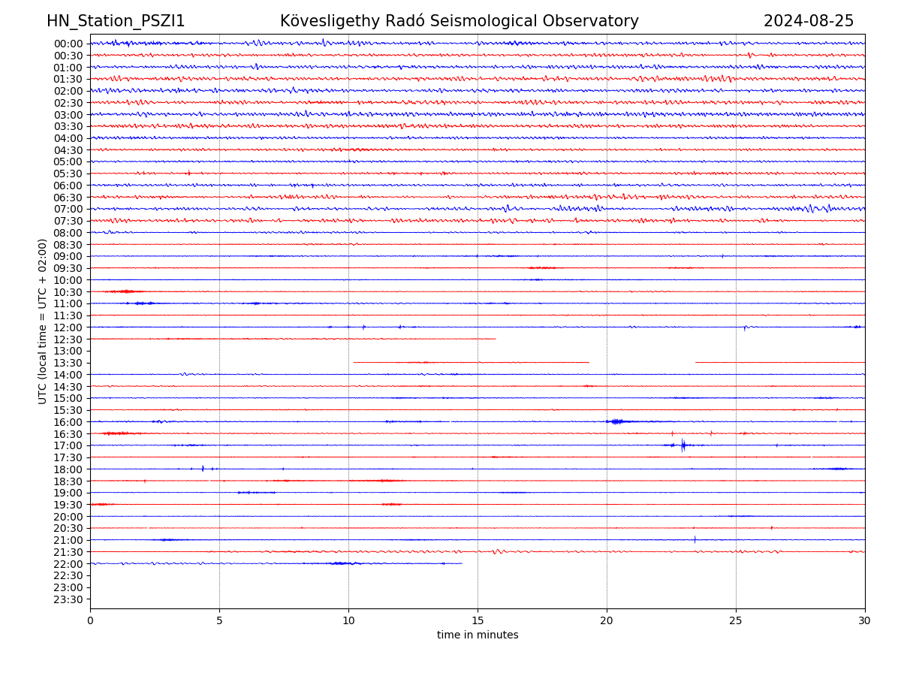Screen dimensions: 901x676
Task: Click the "time in minutes" x-axis label
Action: (x=478, y=635)
